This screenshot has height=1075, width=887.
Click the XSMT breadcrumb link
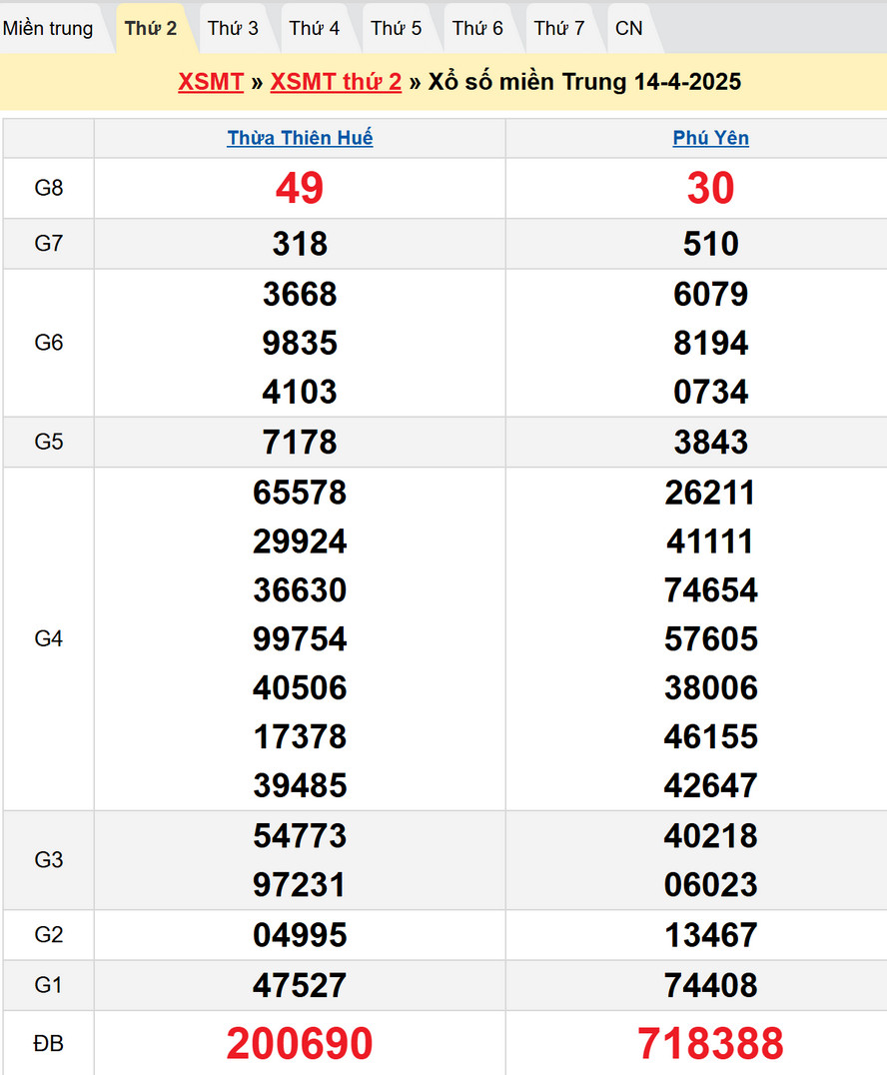click(211, 82)
